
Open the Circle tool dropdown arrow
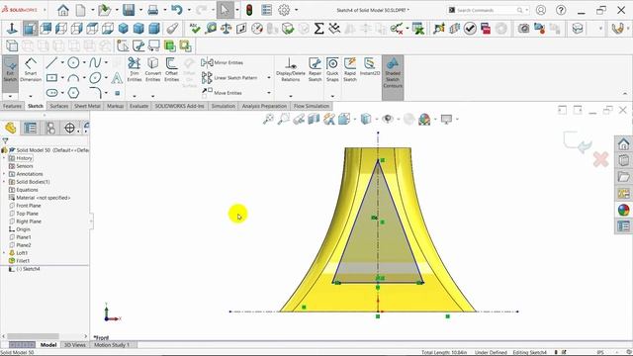pos(84,62)
